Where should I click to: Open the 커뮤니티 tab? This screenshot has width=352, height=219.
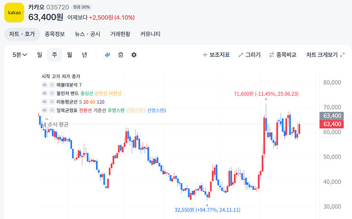pos(150,34)
